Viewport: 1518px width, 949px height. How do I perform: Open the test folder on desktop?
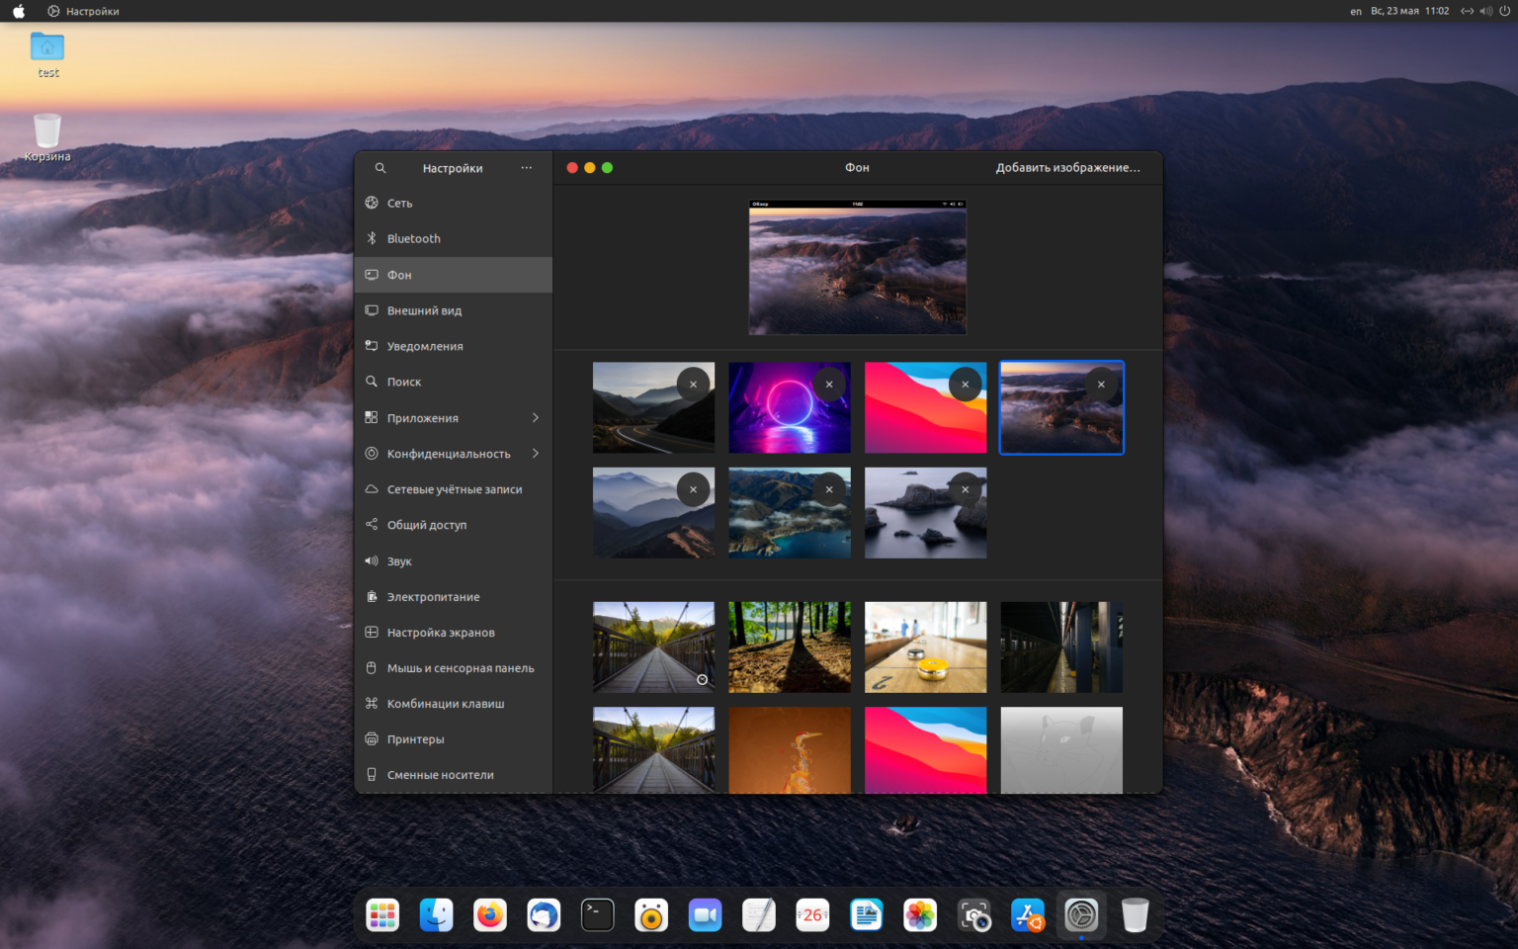[x=47, y=54]
